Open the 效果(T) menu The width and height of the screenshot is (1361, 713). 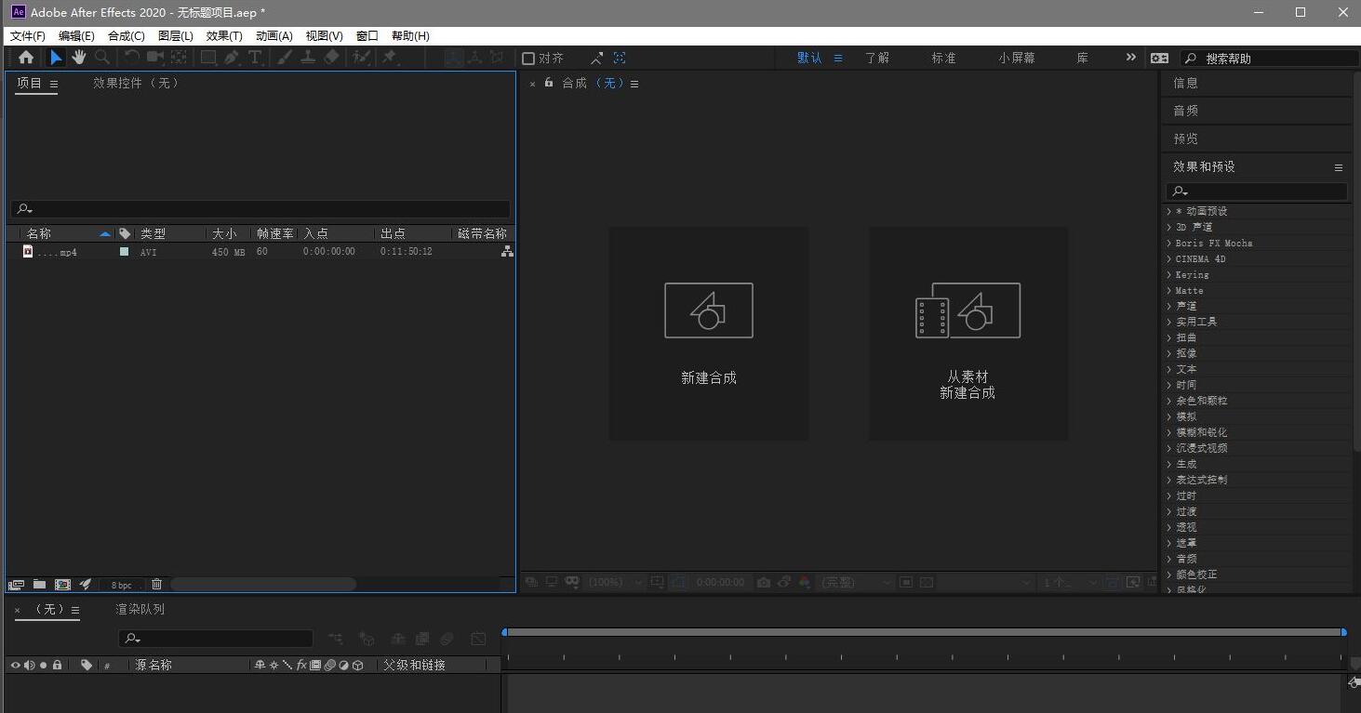tap(223, 35)
